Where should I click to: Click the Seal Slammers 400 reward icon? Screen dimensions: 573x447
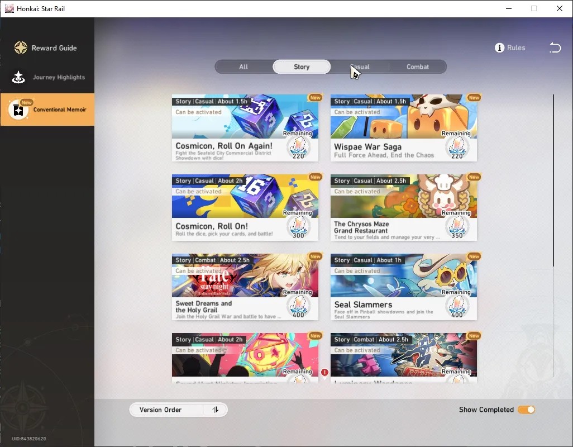point(457,307)
